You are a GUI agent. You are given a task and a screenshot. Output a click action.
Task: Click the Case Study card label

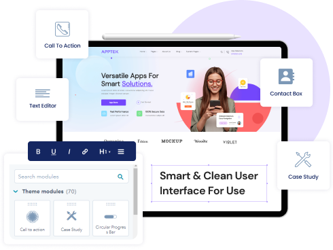coord(303,177)
